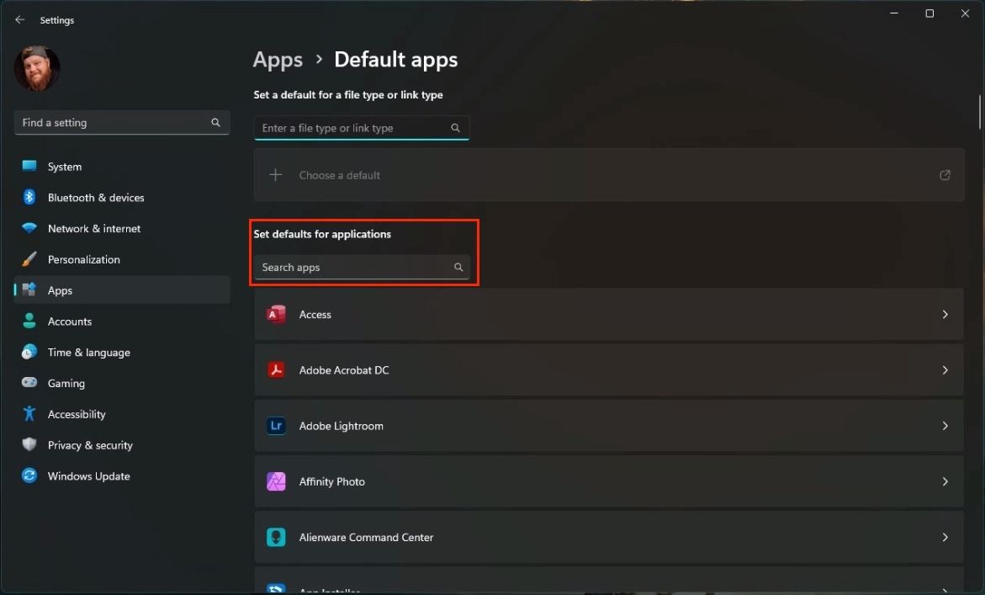Screen dimensions: 985x595
Task: Click the Accessibility figure icon
Action: pyautogui.click(x=29, y=413)
